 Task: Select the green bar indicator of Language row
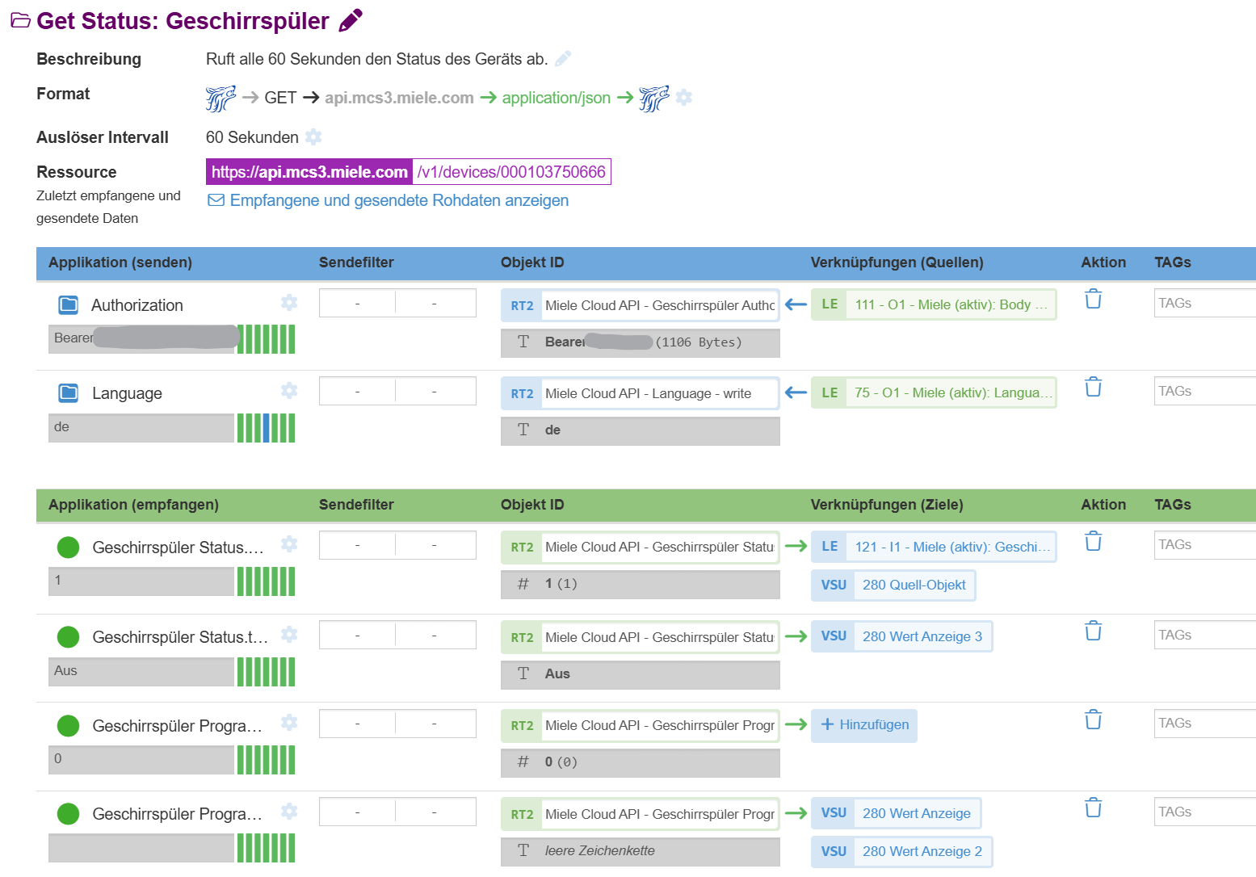coord(266,428)
